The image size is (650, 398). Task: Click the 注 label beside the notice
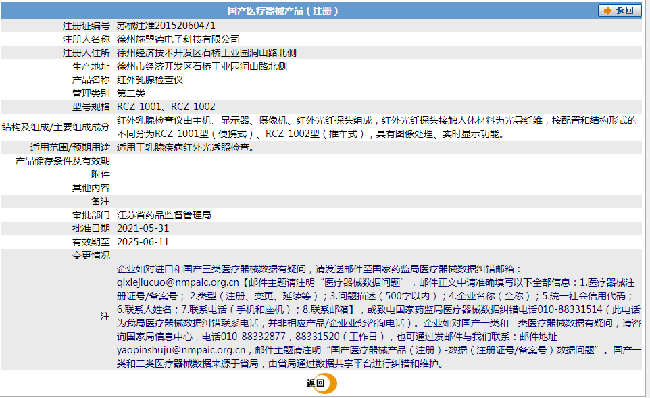pyautogui.click(x=105, y=316)
